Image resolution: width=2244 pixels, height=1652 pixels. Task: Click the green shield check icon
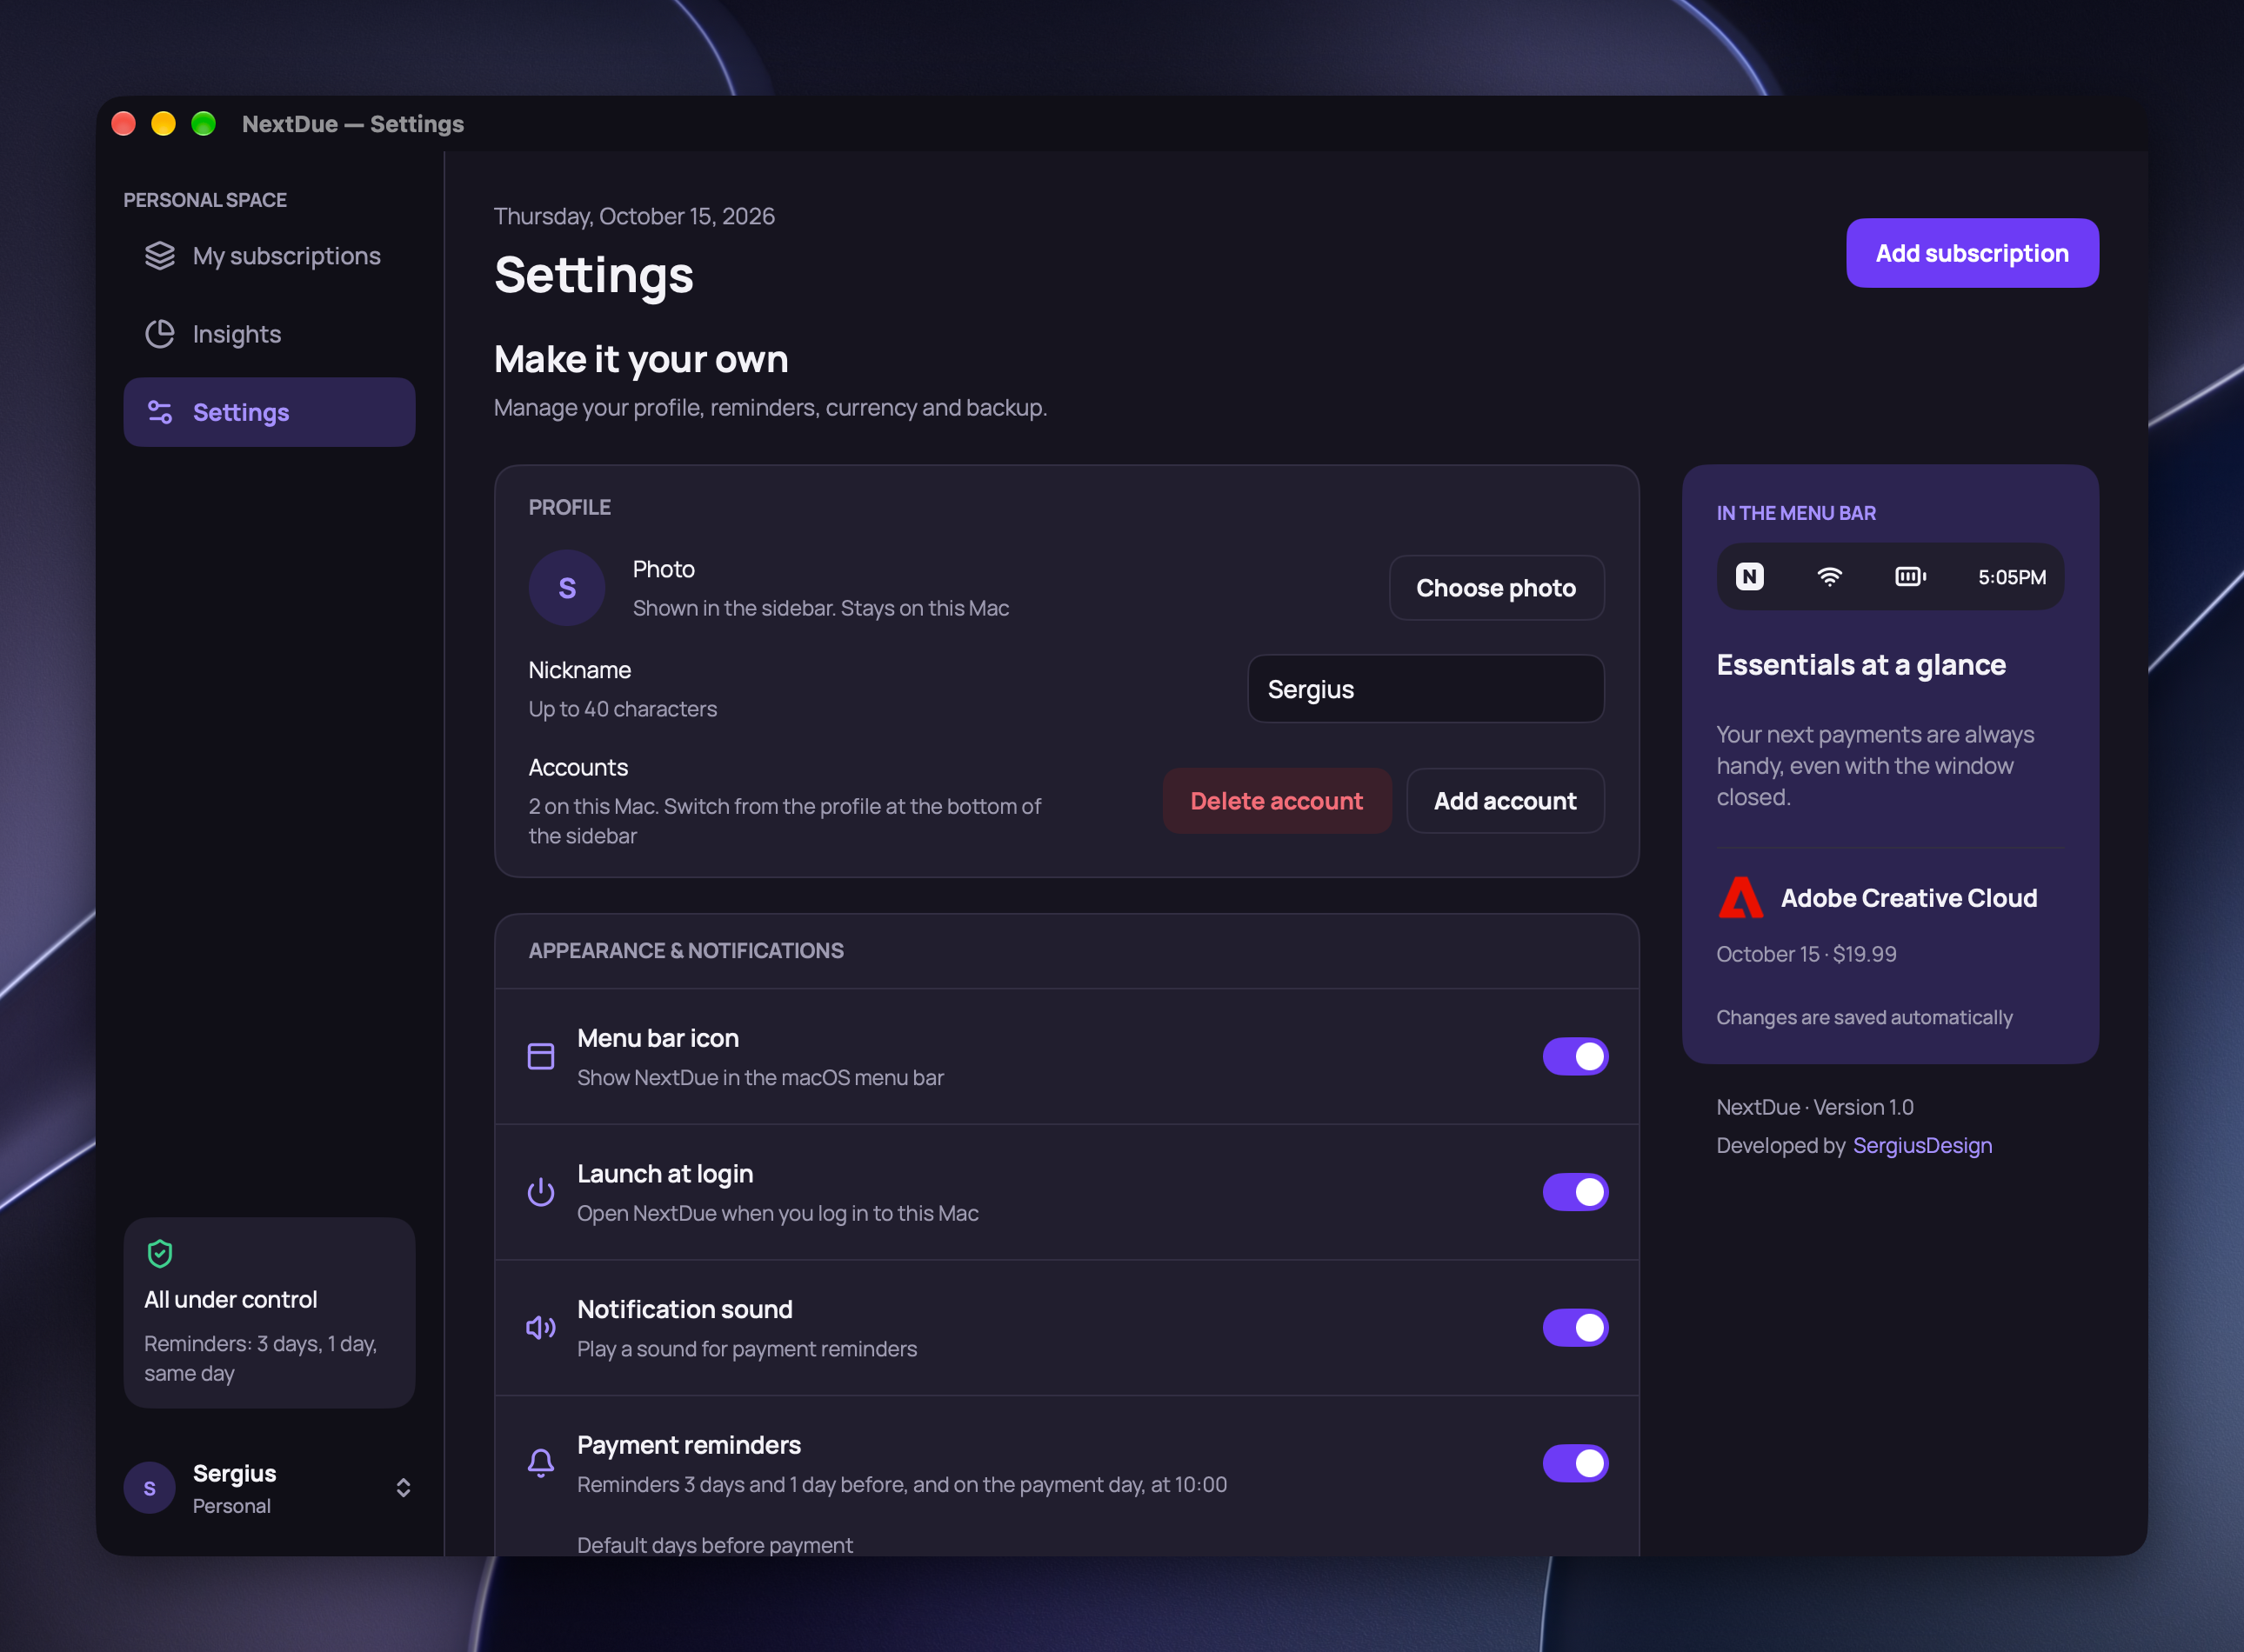click(x=160, y=1253)
